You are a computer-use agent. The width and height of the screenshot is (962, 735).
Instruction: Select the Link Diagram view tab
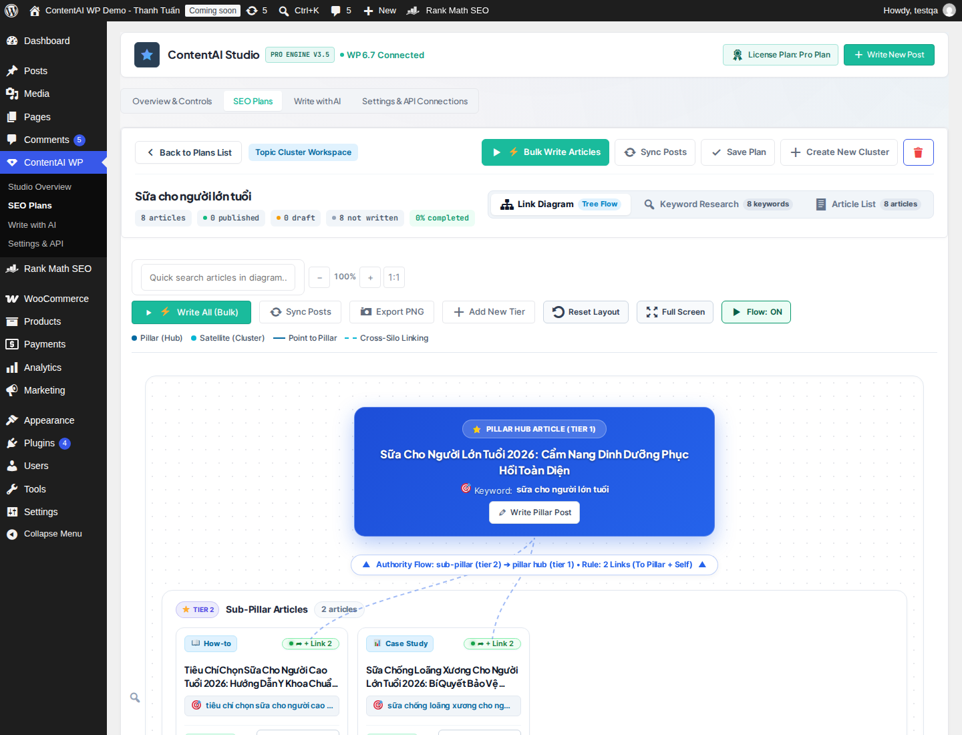click(x=561, y=204)
